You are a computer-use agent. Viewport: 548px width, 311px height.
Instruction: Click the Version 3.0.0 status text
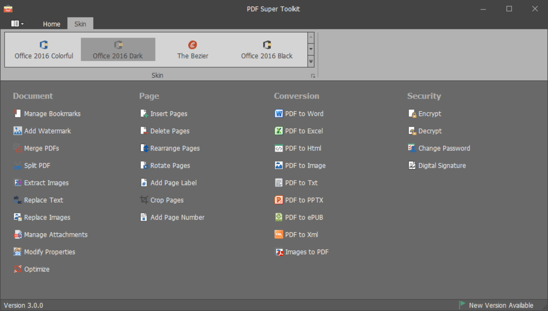23,305
